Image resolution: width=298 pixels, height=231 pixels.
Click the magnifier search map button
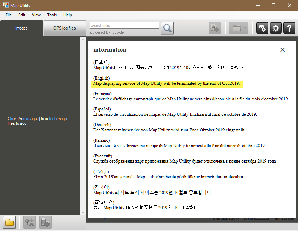[x=167, y=28]
